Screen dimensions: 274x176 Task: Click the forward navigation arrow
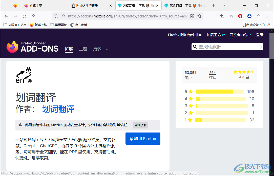[x=15, y=16]
